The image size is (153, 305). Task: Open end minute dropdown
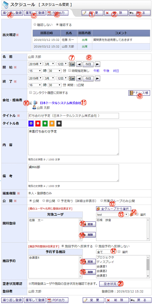(55, 85)
